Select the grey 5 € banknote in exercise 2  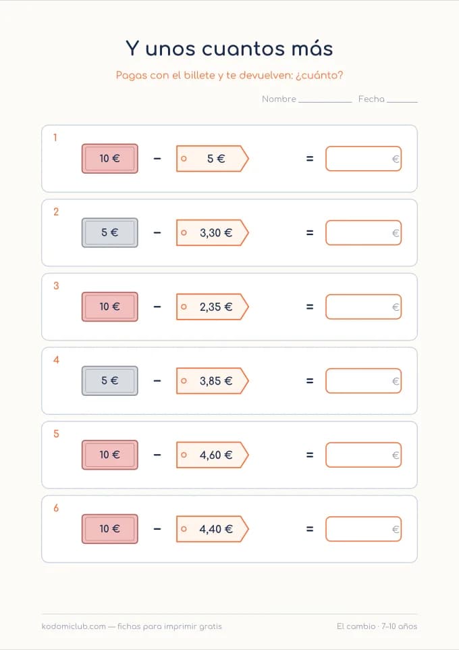(x=110, y=232)
